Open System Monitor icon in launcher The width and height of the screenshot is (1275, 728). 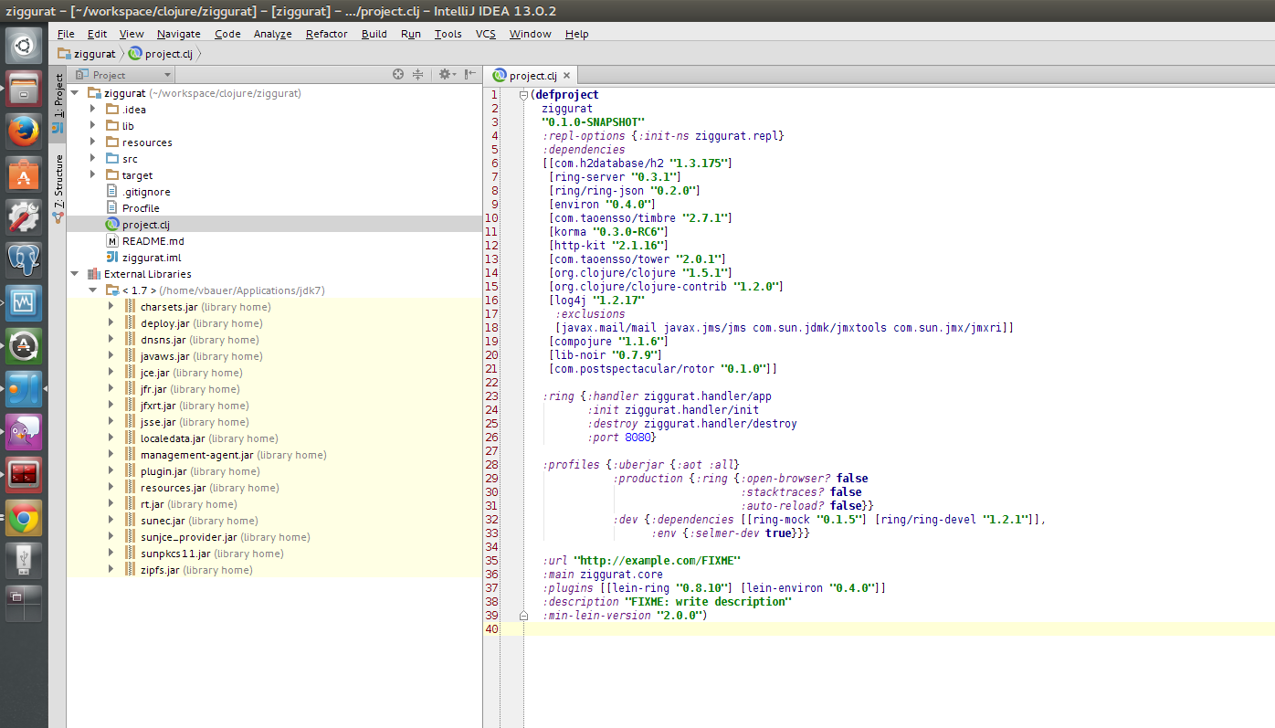(x=24, y=302)
